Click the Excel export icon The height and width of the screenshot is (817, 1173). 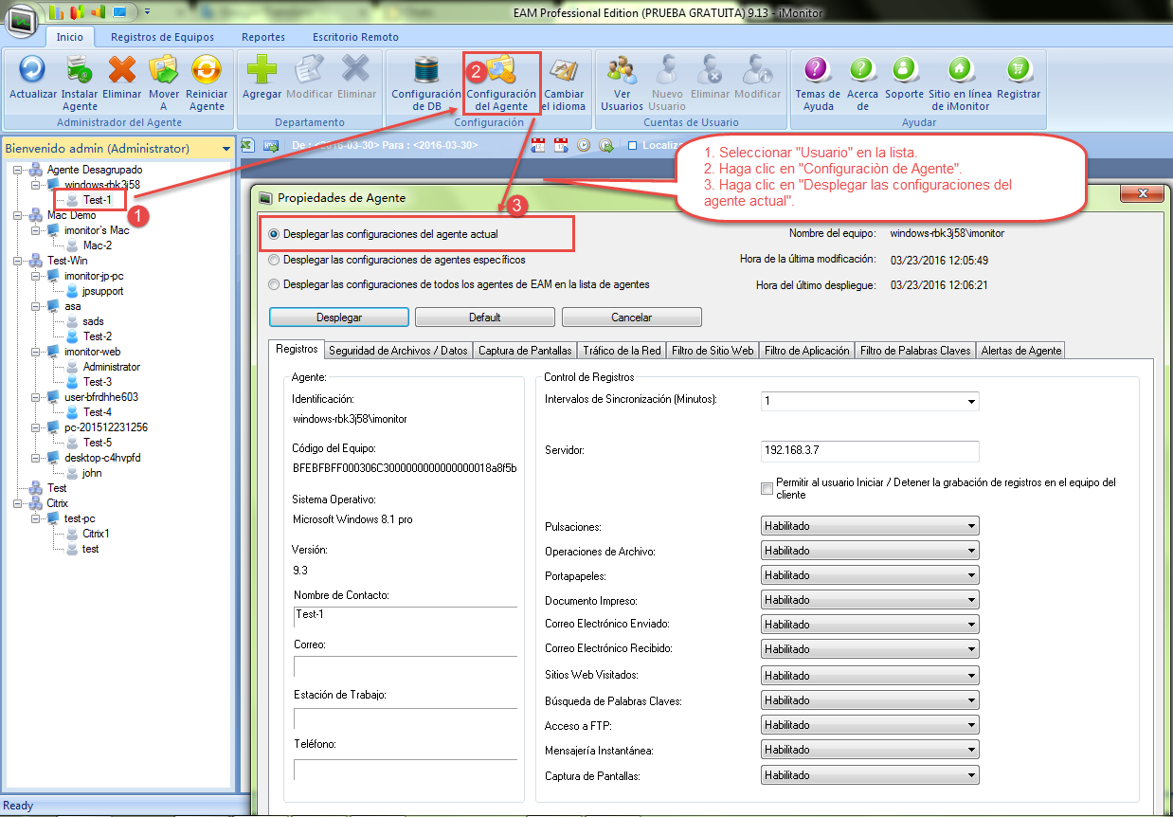(x=247, y=145)
